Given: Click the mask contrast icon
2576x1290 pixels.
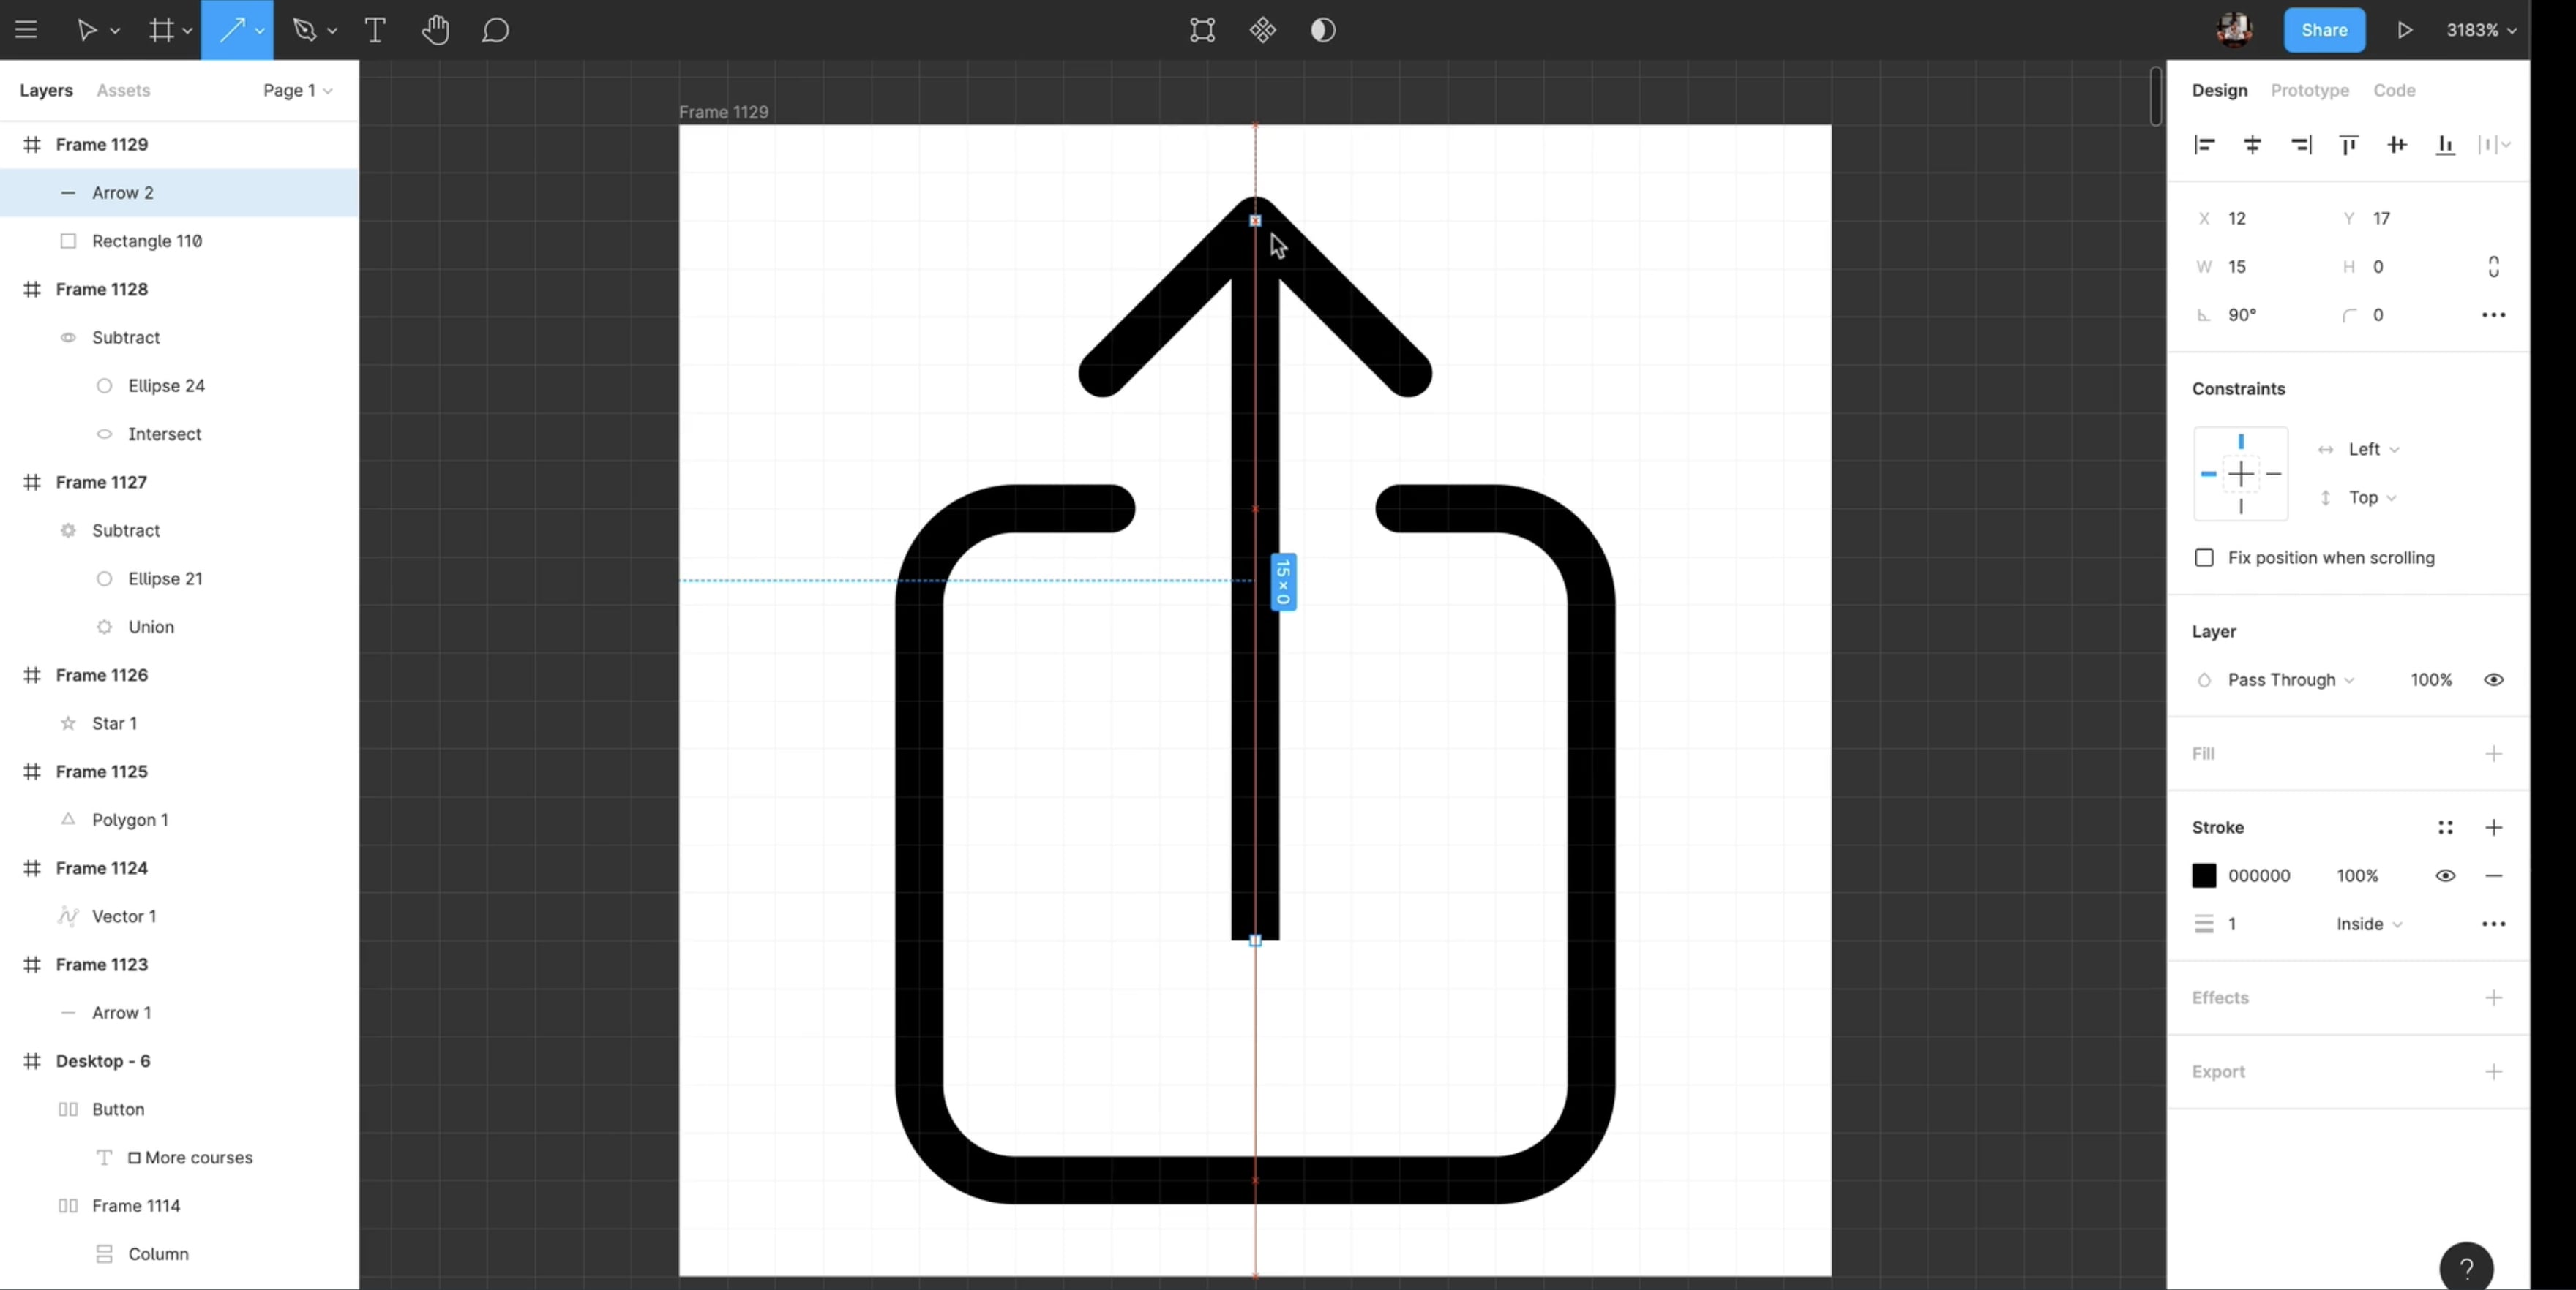Looking at the screenshot, I should [x=1322, y=30].
